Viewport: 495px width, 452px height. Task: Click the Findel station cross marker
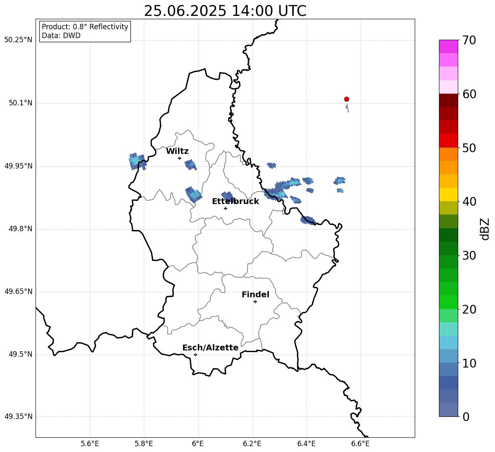pos(255,302)
